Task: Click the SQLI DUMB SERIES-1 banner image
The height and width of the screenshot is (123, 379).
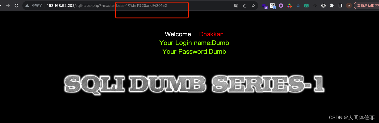Action: pos(194,84)
